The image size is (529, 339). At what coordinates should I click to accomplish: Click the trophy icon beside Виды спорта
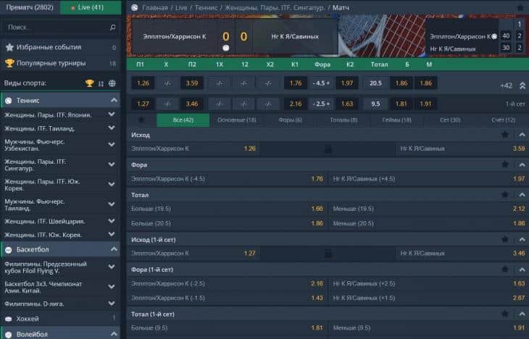click(x=90, y=83)
